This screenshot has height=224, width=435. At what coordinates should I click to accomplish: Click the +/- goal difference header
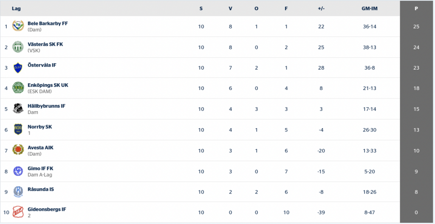pyautogui.click(x=321, y=8)
